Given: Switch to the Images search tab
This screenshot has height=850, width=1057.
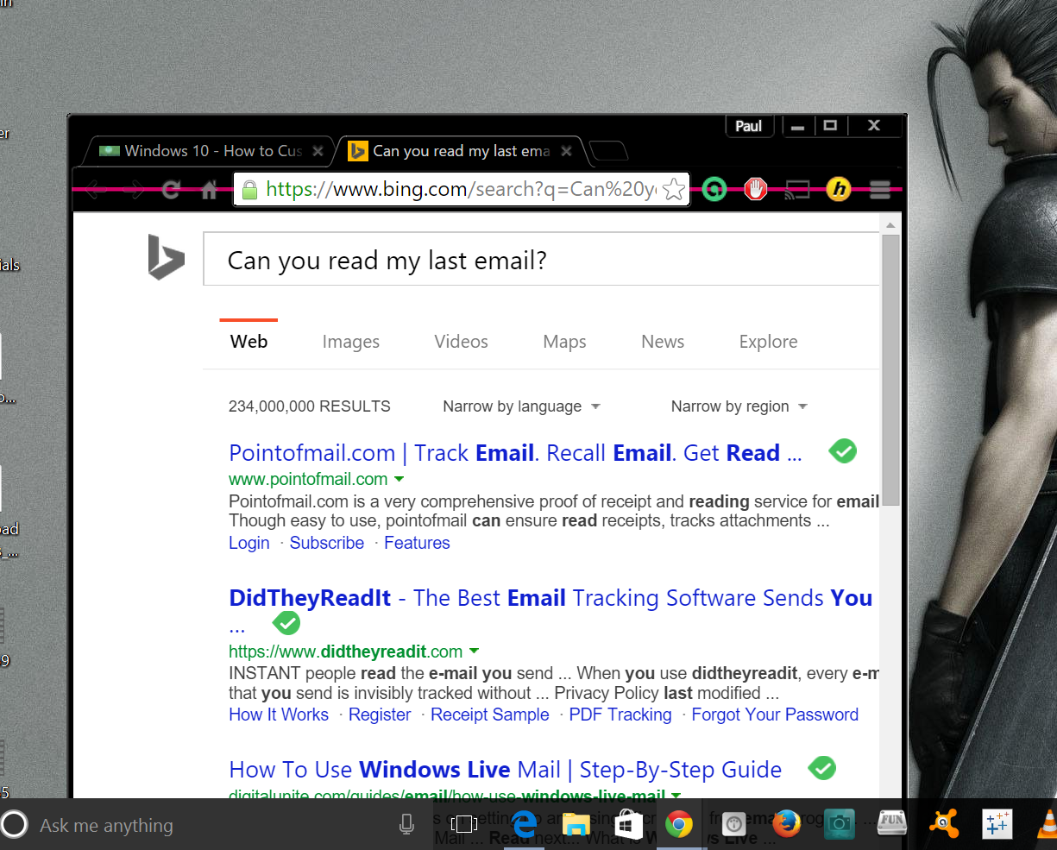Looking at the screenshot, I should tap(350, 342).
